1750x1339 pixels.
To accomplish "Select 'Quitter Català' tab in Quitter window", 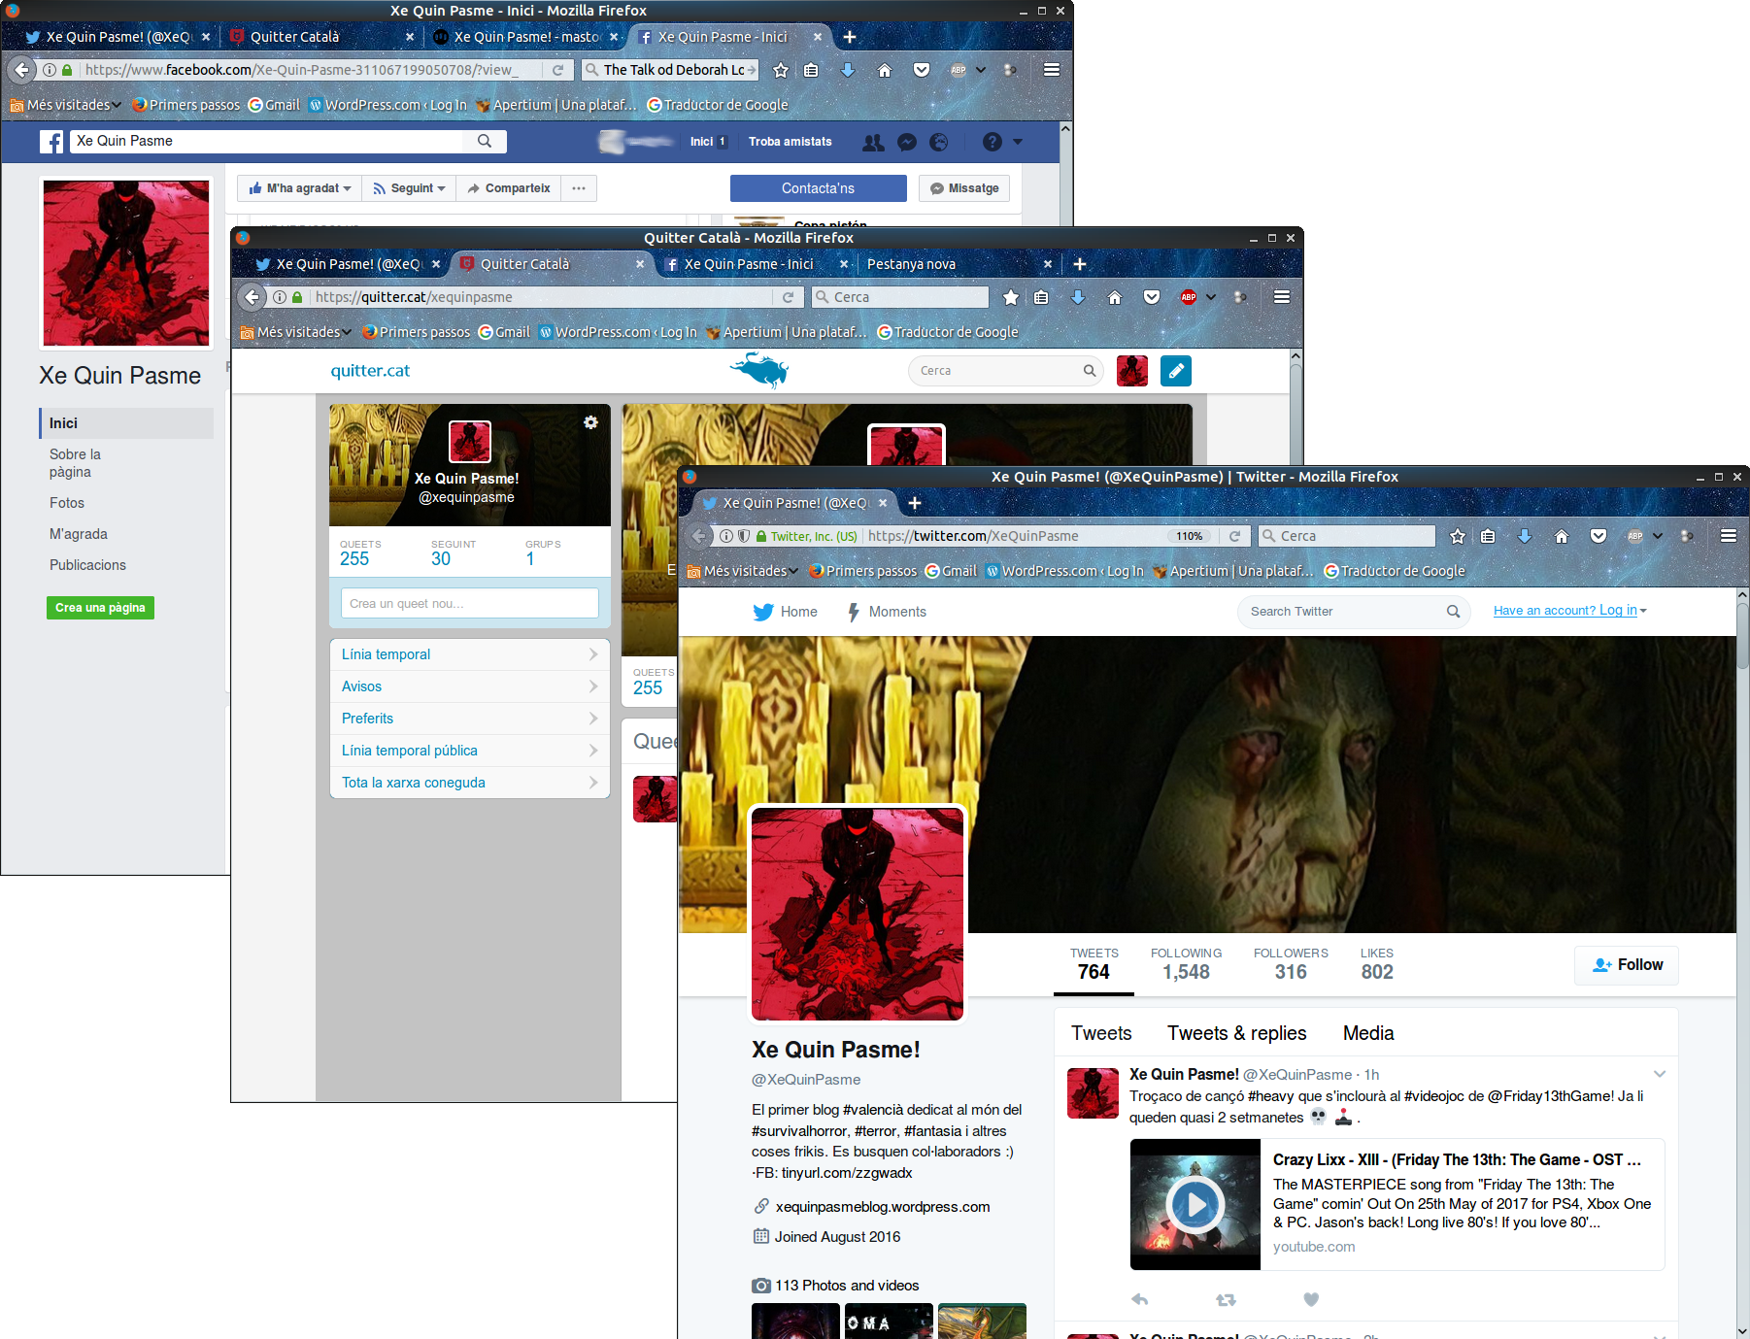I will (x=551, y=264).
